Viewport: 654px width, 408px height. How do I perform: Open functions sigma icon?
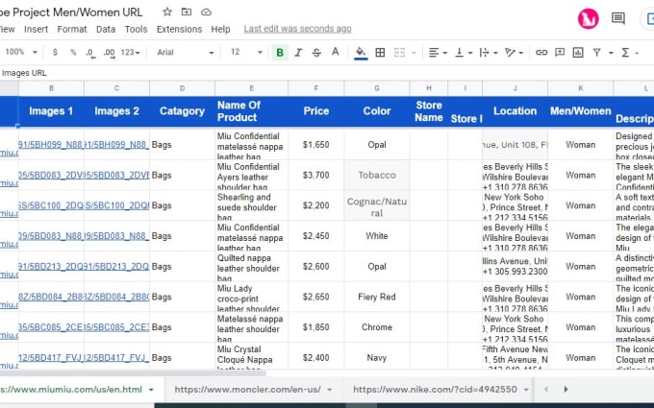(625, 53)
